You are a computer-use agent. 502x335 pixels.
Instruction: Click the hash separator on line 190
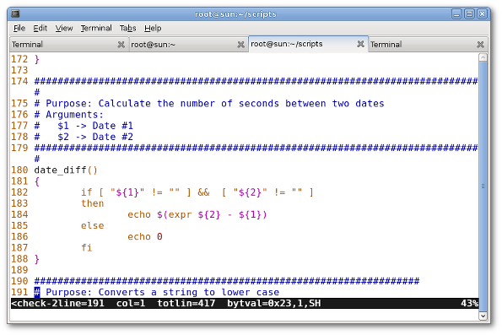[227, 281]
